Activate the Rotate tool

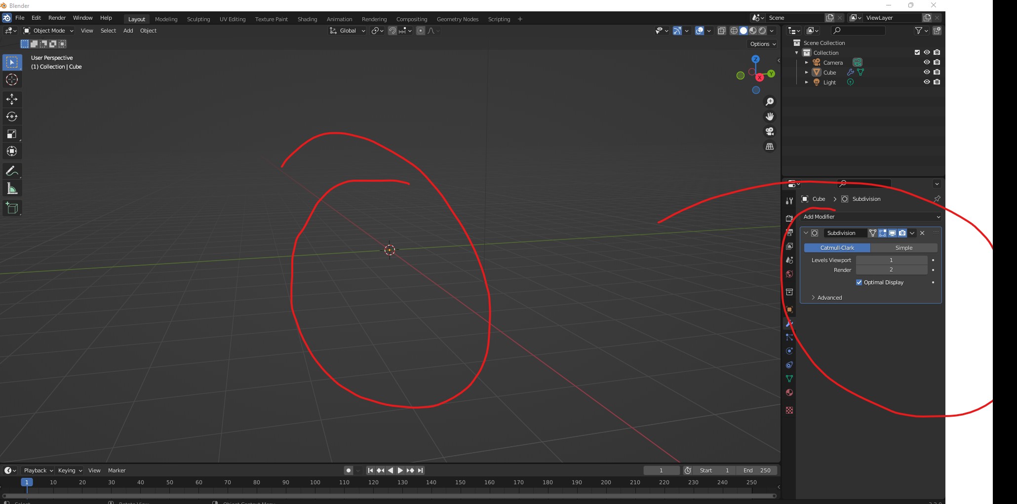pyautogui.click(x=12, y=116)
